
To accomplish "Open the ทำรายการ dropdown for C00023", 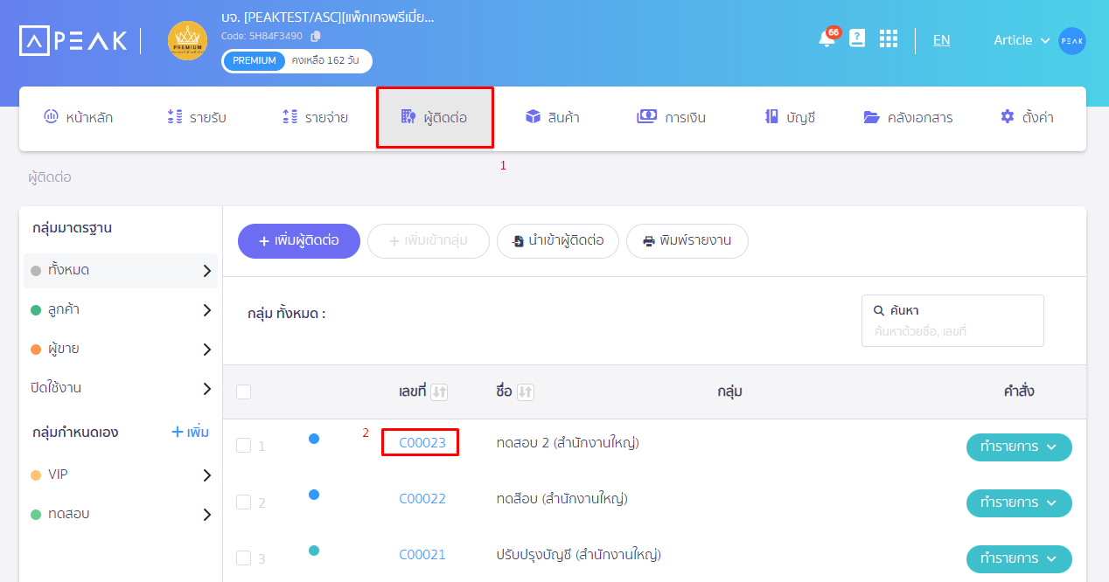I will (x=1019, y=447).
